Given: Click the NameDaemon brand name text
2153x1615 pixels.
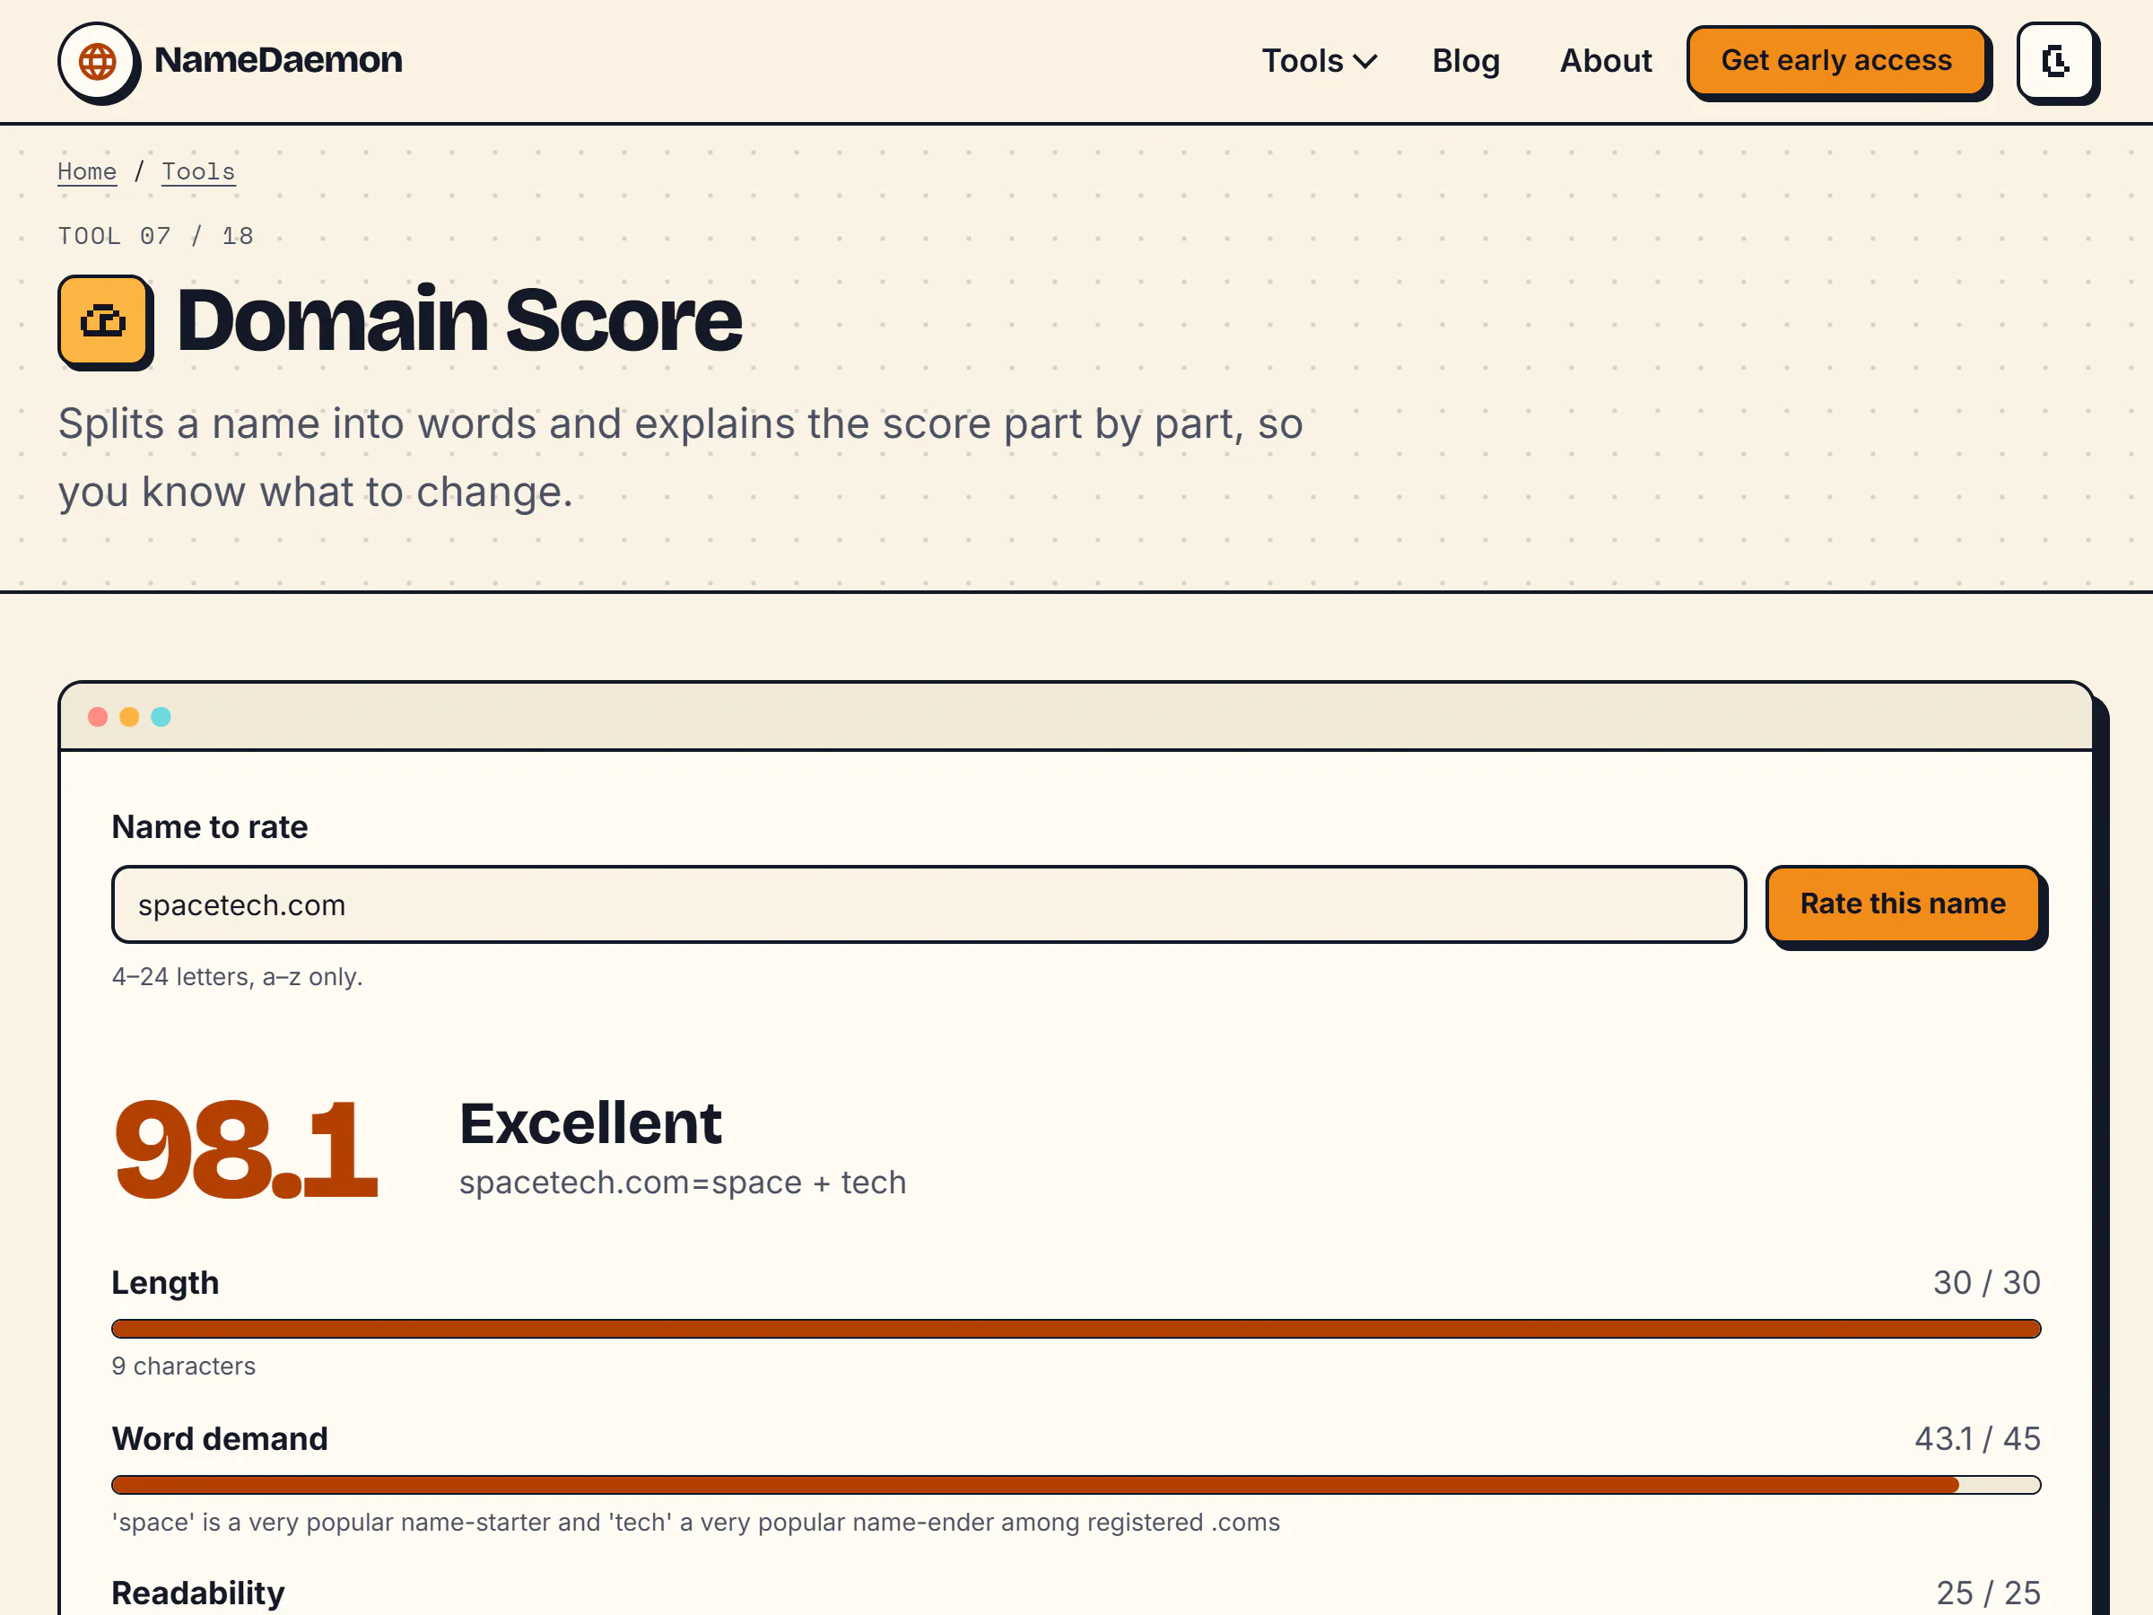Looking at the screenshot, I should coord(278,59).
